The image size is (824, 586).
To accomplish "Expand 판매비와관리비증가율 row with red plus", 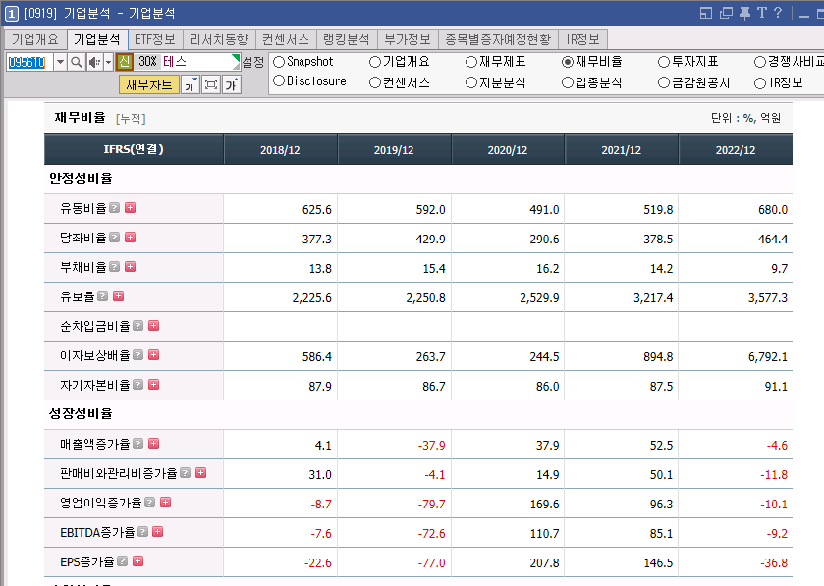I will (200, 472).
